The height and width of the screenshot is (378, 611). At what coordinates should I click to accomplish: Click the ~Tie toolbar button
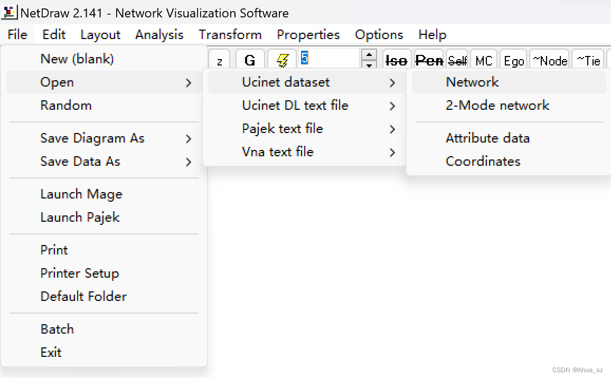point(588,60)
